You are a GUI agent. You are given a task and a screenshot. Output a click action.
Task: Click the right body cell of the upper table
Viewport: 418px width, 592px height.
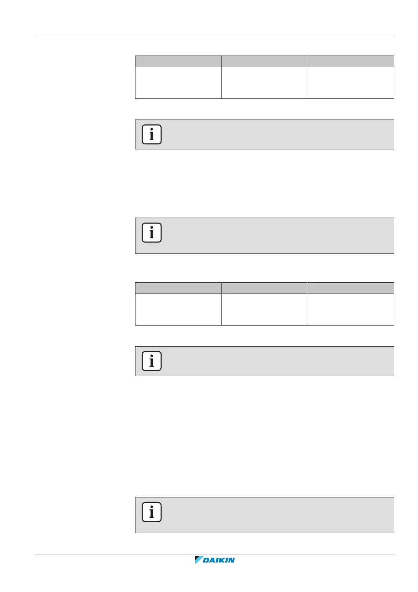[x=351, y=83]
